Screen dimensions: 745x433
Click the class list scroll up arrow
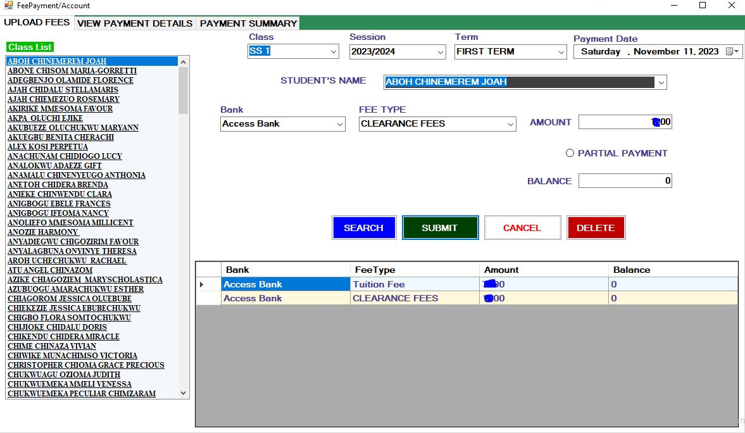pyautogui.click(x=184, y=62)
